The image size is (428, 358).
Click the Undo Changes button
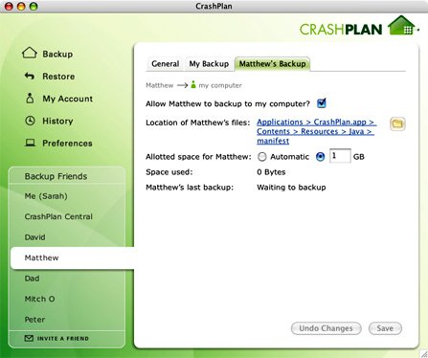click(x=326, y=328)
